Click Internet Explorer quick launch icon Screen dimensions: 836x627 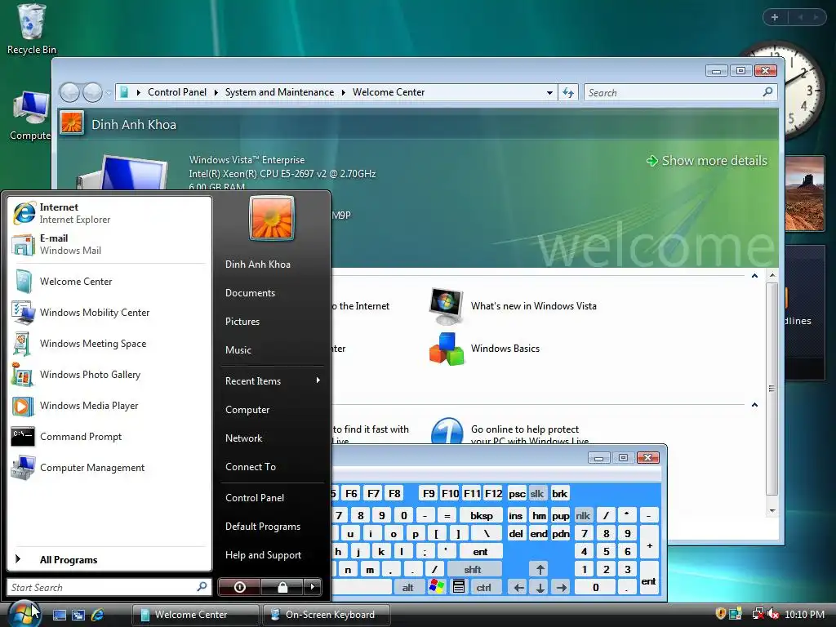click(97, 615)
